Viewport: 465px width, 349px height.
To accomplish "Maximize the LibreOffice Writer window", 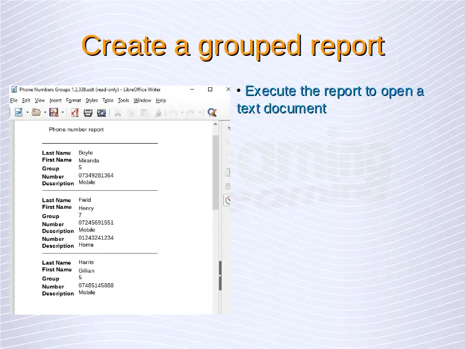I will point(210,90).
